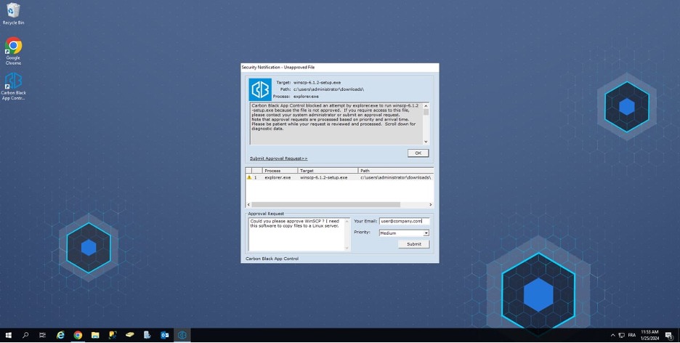Open the Outlook taskbar icon

tap(165, 335)
